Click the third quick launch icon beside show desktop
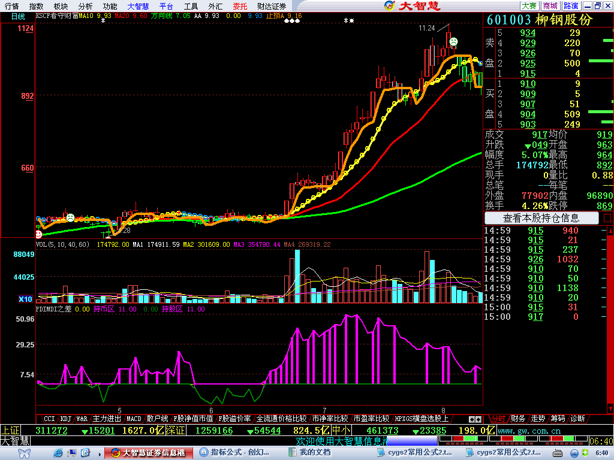The image size is (614, 460). coord(85,453)
